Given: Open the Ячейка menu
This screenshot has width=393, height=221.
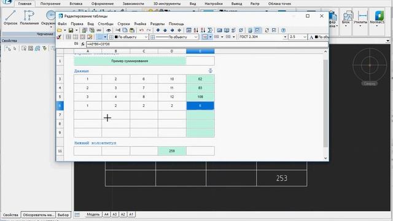Looking at the screenshot, I should (x=140, y=24).
